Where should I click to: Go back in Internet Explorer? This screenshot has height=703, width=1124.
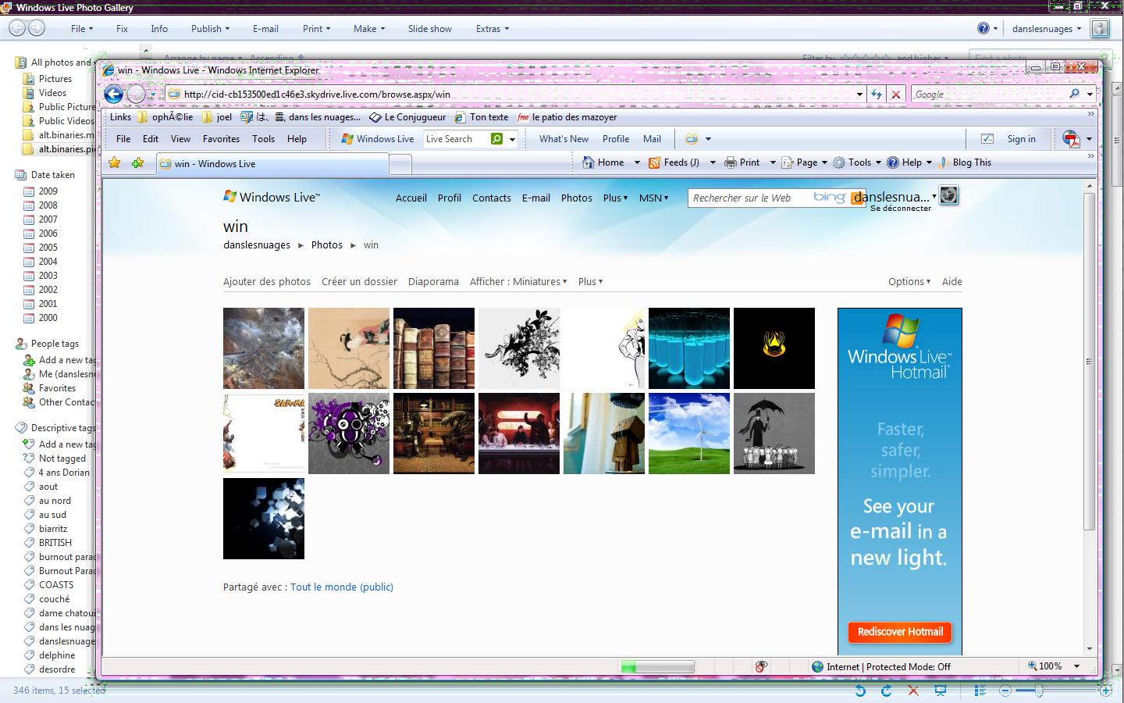pyautogui.click(x=114, y=95)
